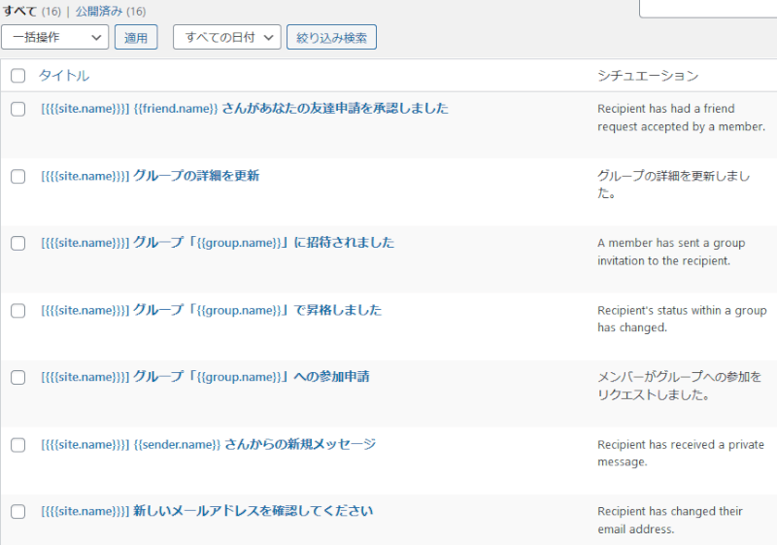
Task: Open email グループ「{{group.name}}」で昇格しました
Action: pyautogui.click(x=212, y=310)
